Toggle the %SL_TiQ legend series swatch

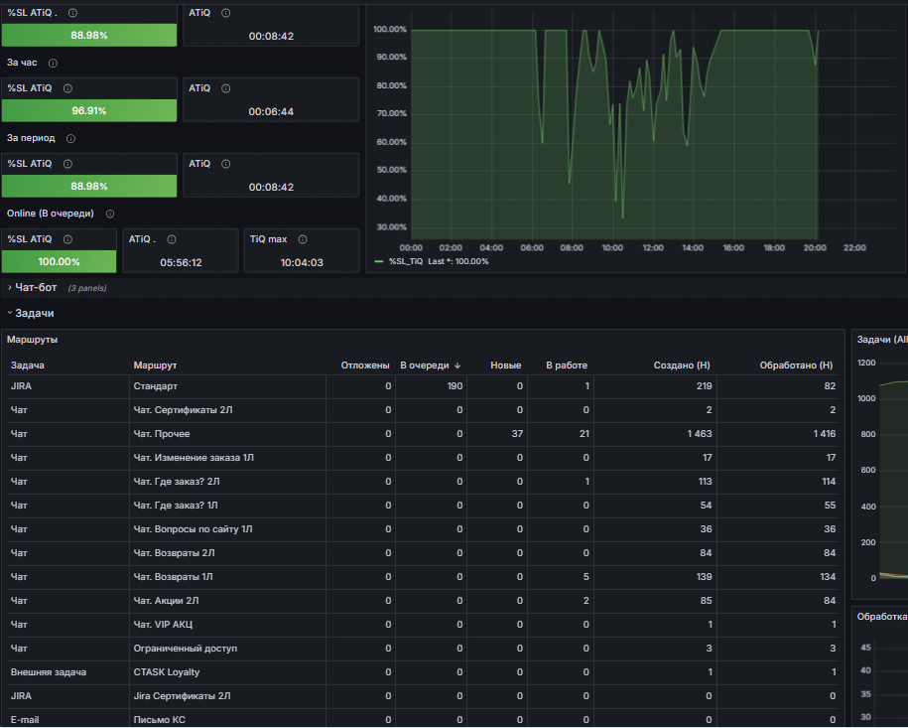(379, 262)
